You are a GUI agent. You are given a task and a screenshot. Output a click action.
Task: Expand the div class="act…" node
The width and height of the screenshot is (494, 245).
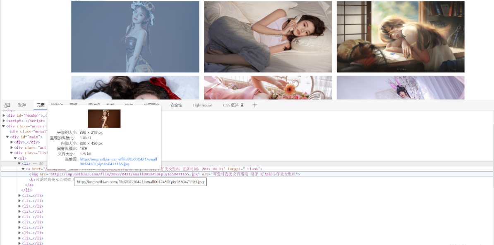pos(12,147)
